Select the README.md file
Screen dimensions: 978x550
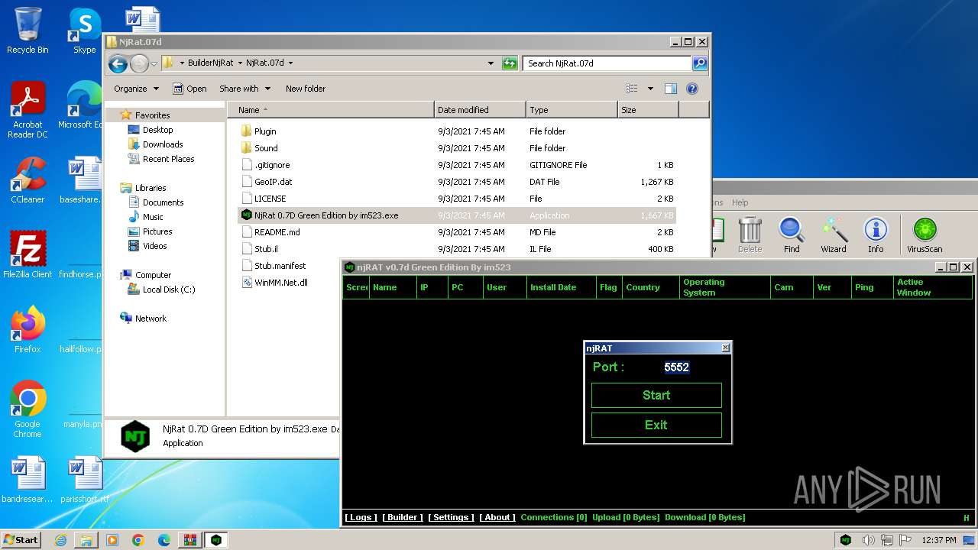coord(277,232)
